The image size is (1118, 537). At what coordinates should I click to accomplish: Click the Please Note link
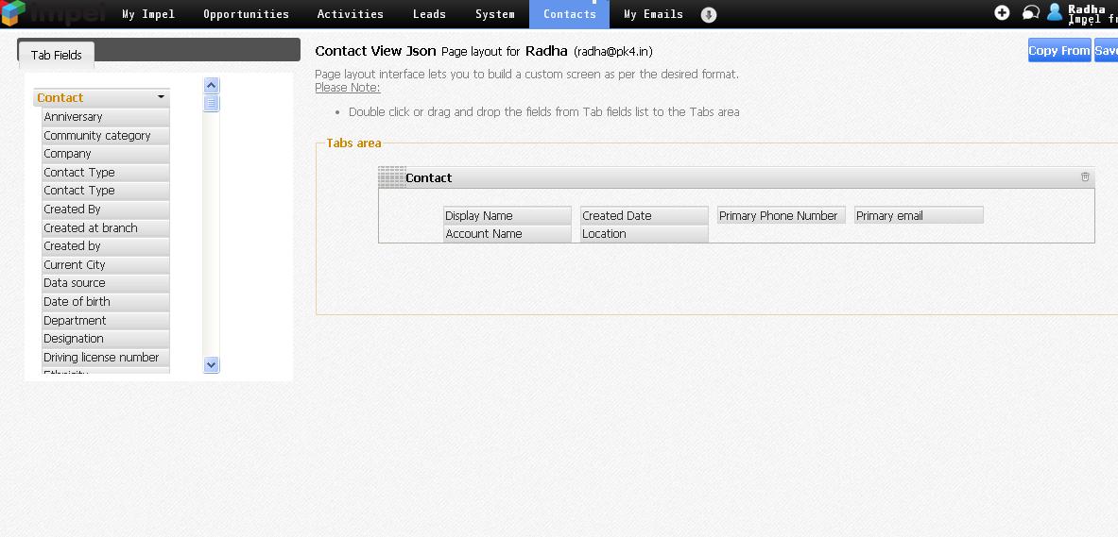pyautogui.click(x=348, y=88)
